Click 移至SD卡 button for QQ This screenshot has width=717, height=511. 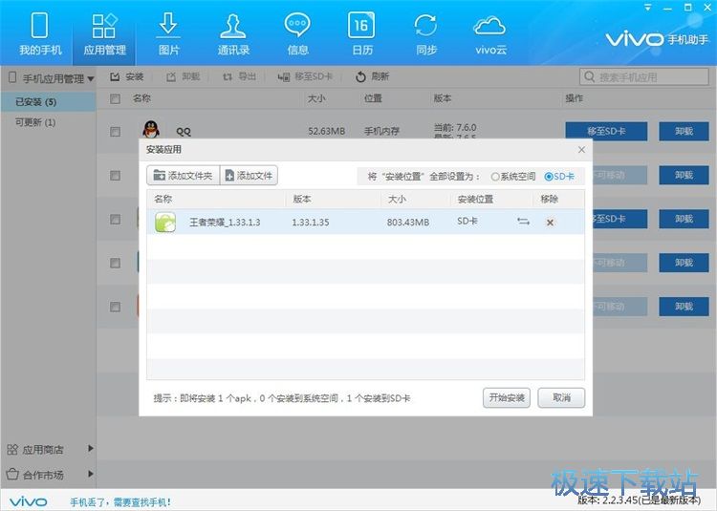[x=606, y=132]
